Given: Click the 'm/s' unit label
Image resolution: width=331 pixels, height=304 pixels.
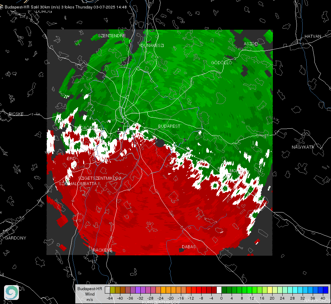Looking at the screenshot, I should (x=90, y=300).
